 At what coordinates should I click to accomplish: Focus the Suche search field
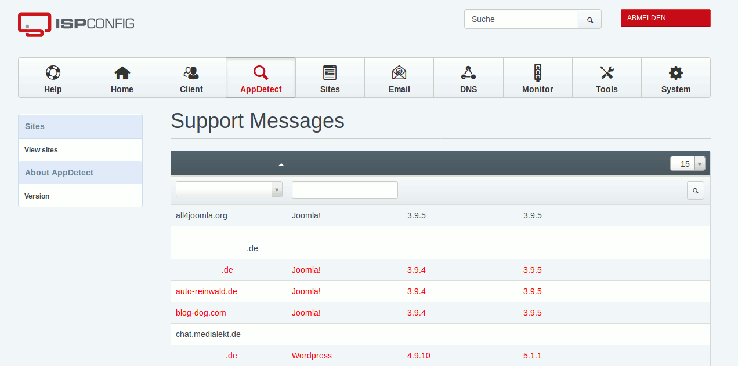point(521,19)
